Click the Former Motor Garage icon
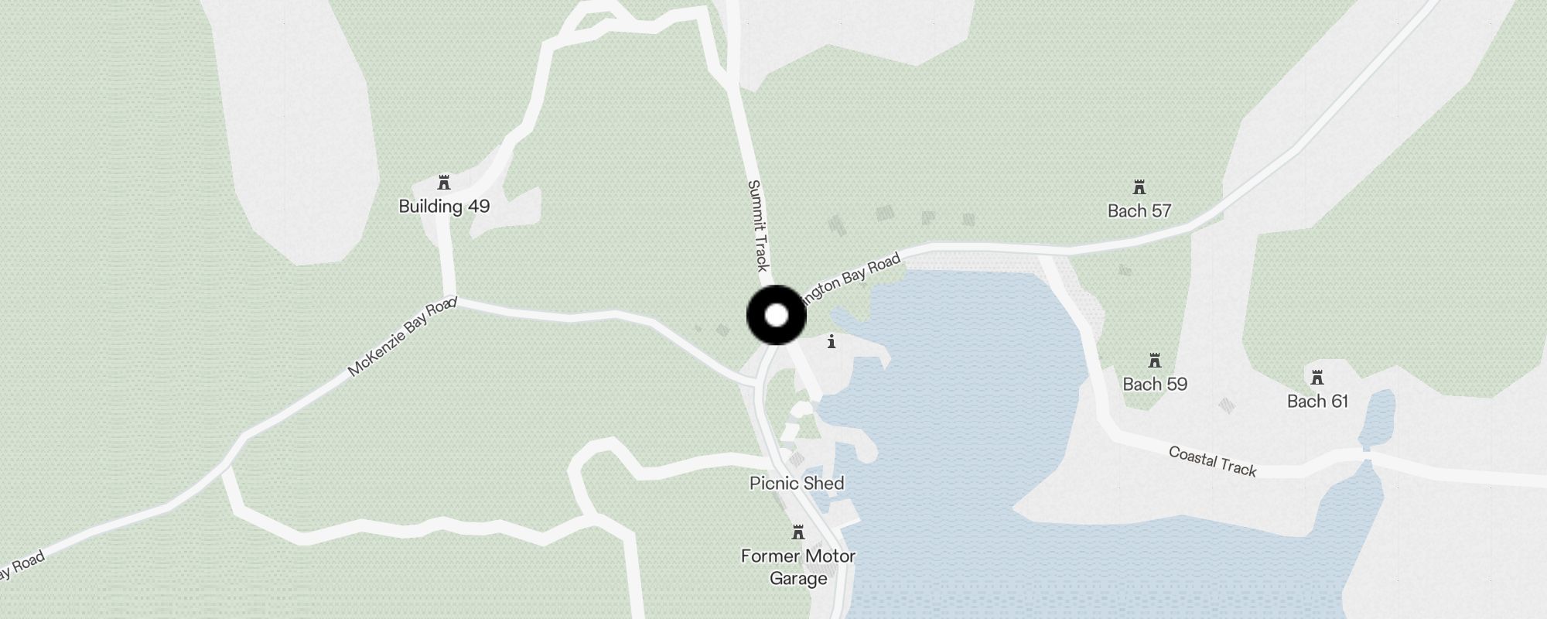This screenshot has width=1547, height=619. coord(798,533)
